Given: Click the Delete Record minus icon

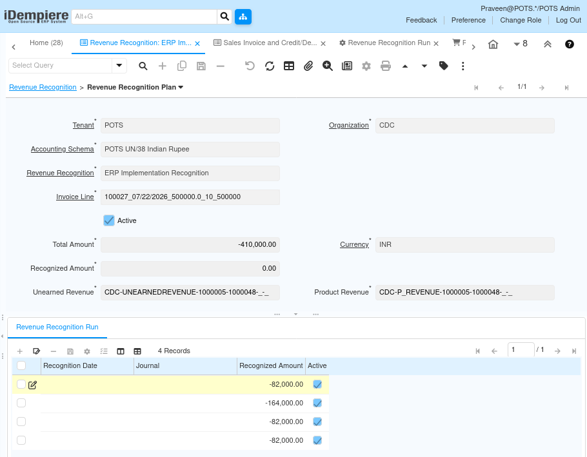Looking at the screenshot, I should (221, 66).
